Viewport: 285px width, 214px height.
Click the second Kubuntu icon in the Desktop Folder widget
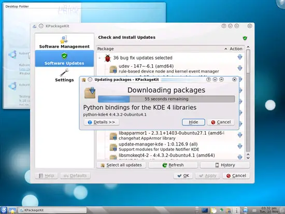pyautogui.click(x=12, y=86)
